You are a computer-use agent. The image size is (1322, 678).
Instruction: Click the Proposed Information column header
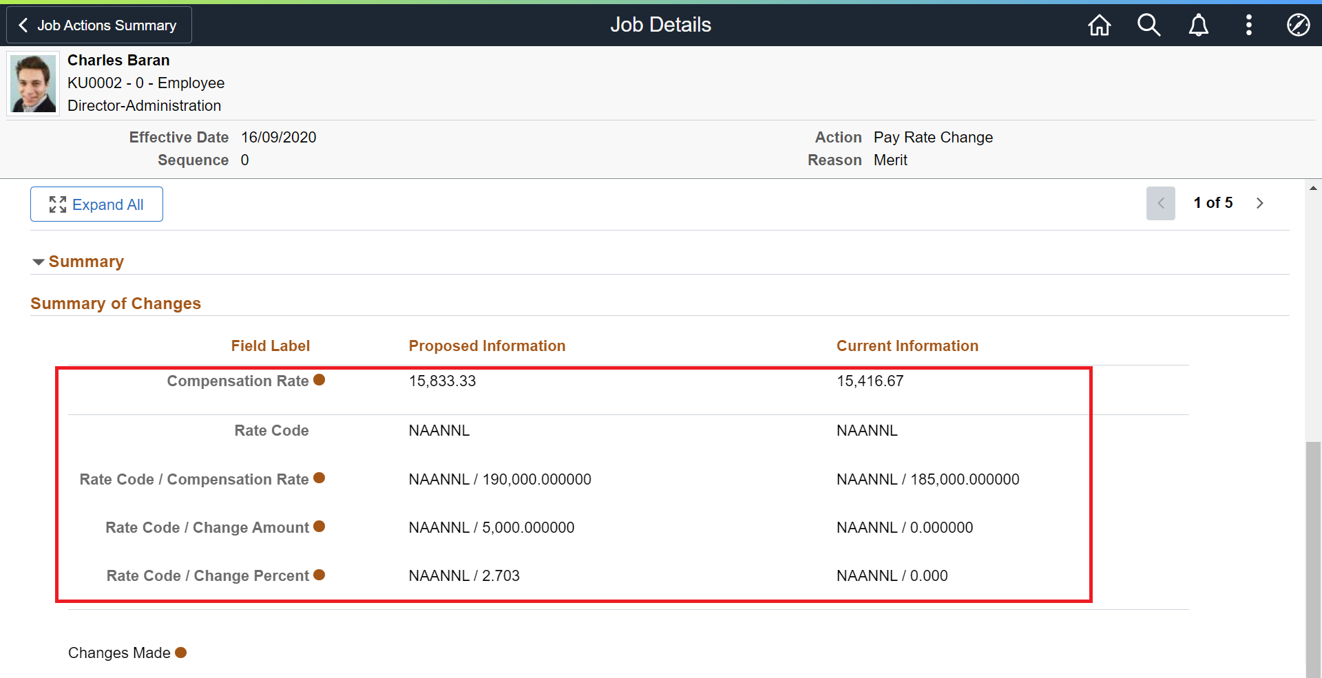487,346
